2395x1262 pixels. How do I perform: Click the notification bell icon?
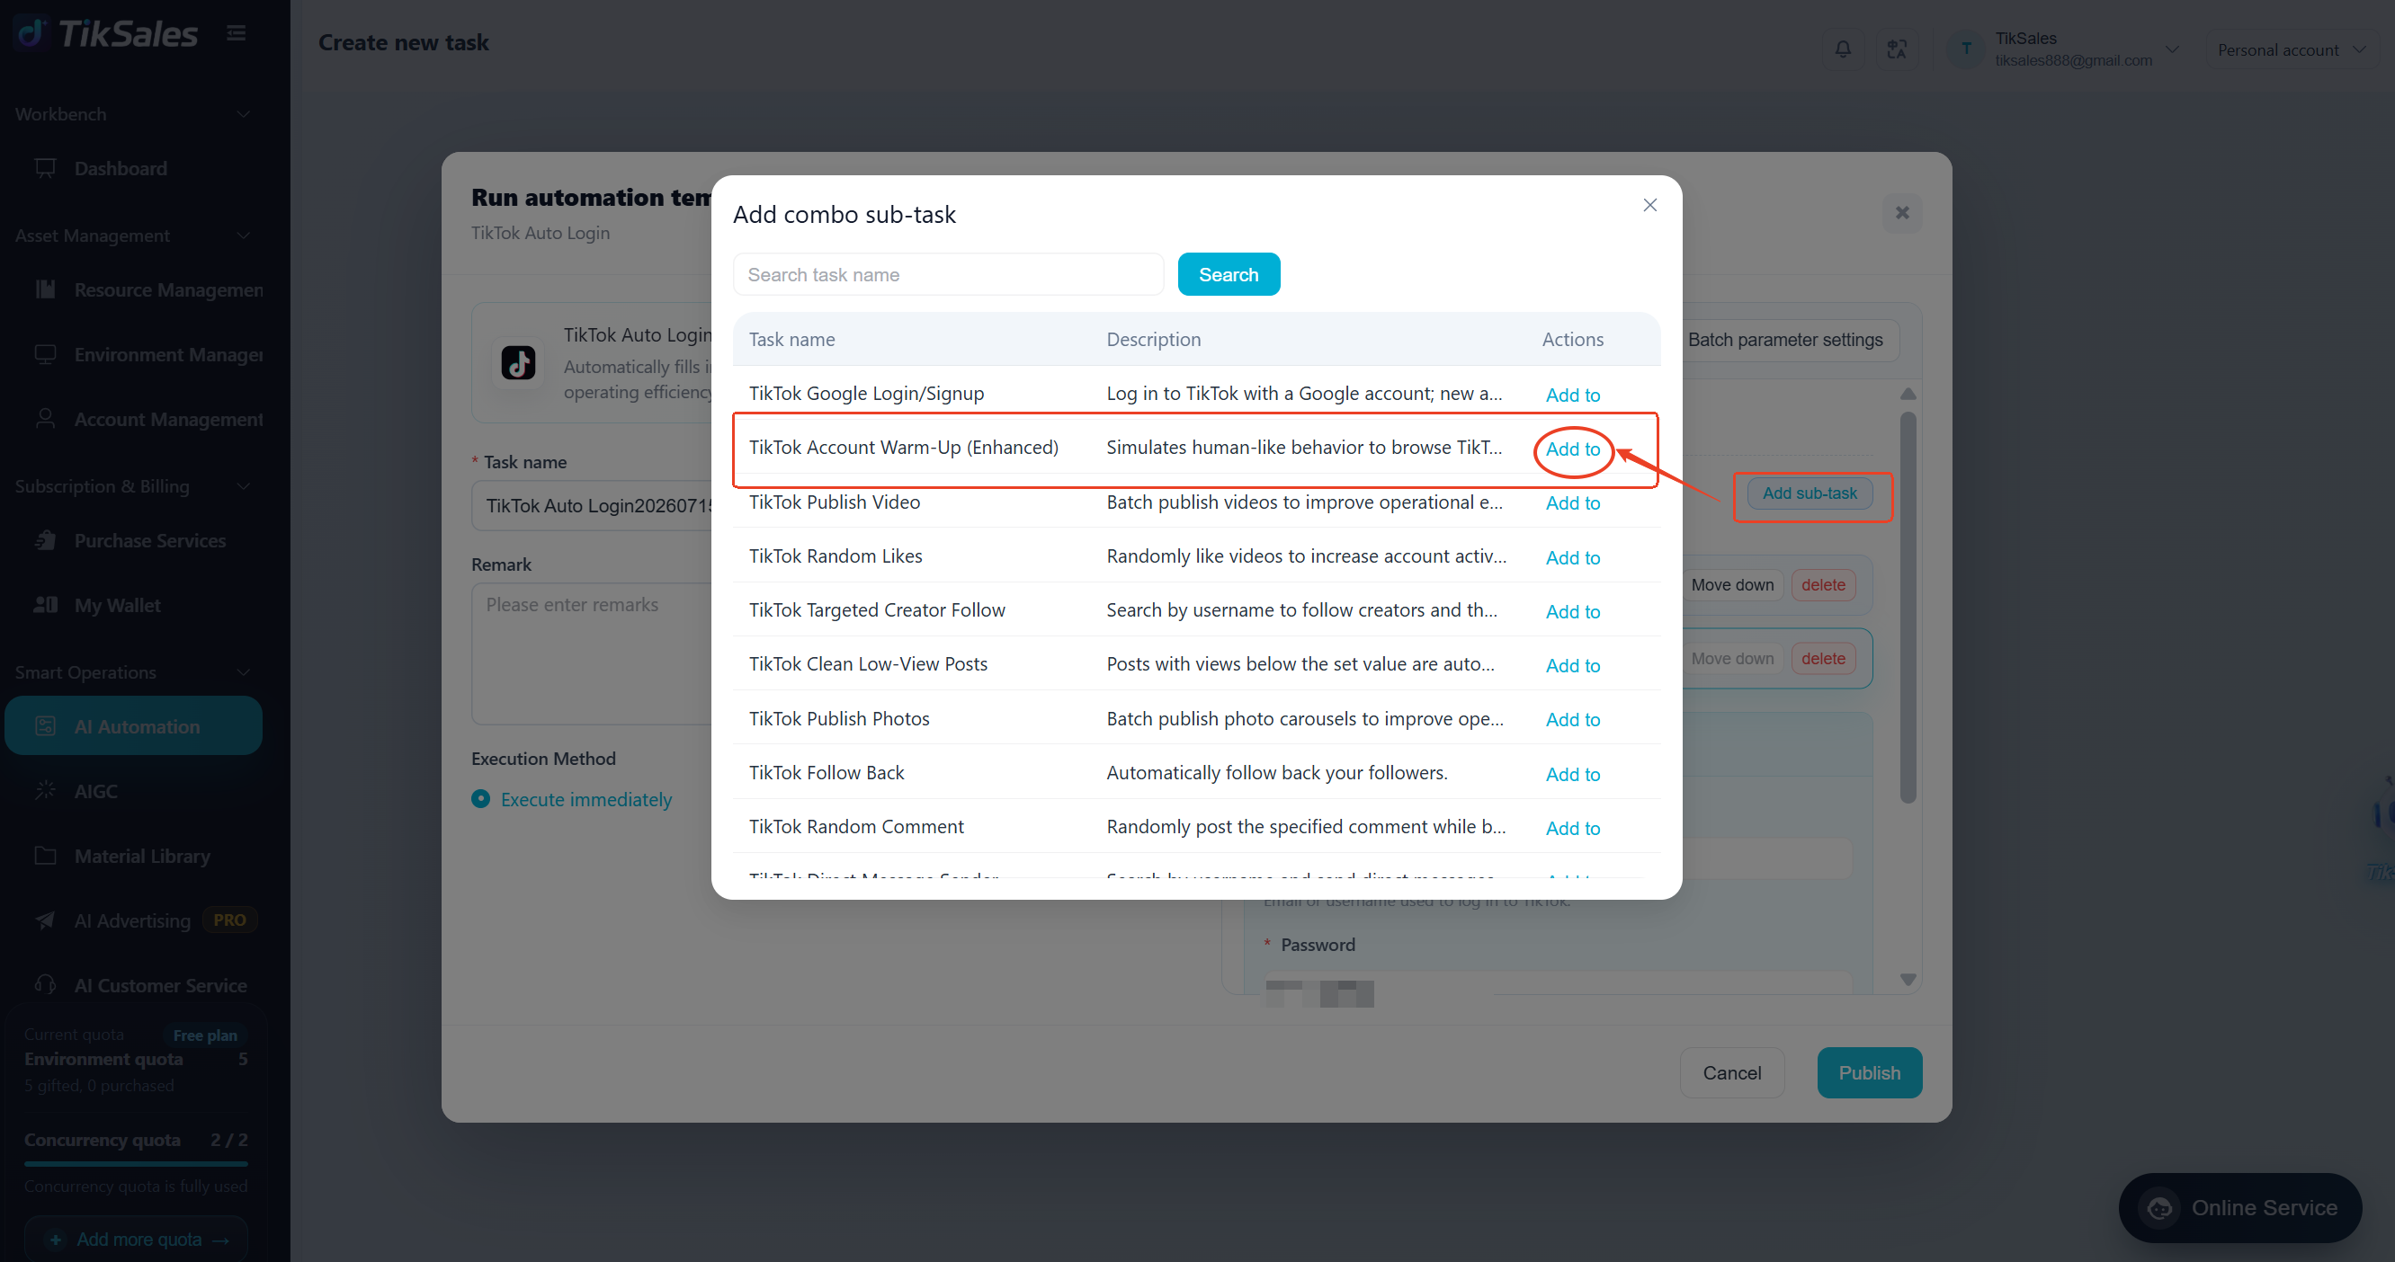click(x=1843, y=49)
